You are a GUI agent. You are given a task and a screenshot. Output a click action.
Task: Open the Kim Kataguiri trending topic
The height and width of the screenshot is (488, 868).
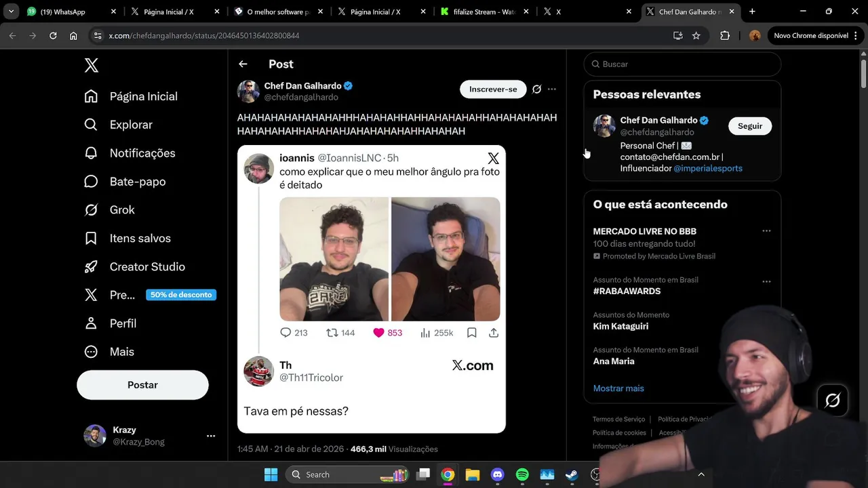[x=620, y=326]
